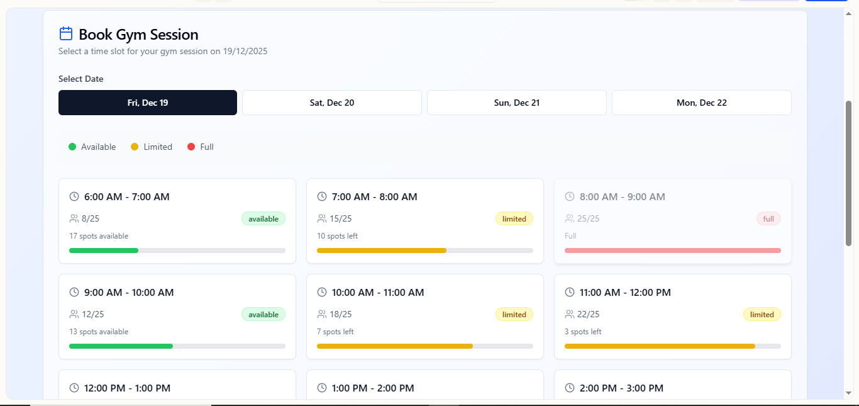Click clock icon on 6:00 AM slot
Viewport: 859px width, 406px height.
click(x=74, y=196)
